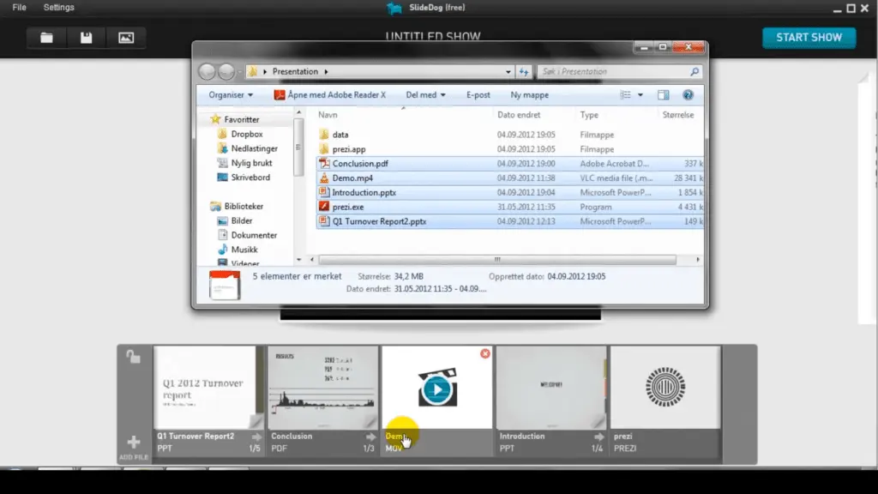Image resolution: width=878 pixels, height=494 pixels.
Task: Open the Del med dropdown
Action: pos(425,94)
